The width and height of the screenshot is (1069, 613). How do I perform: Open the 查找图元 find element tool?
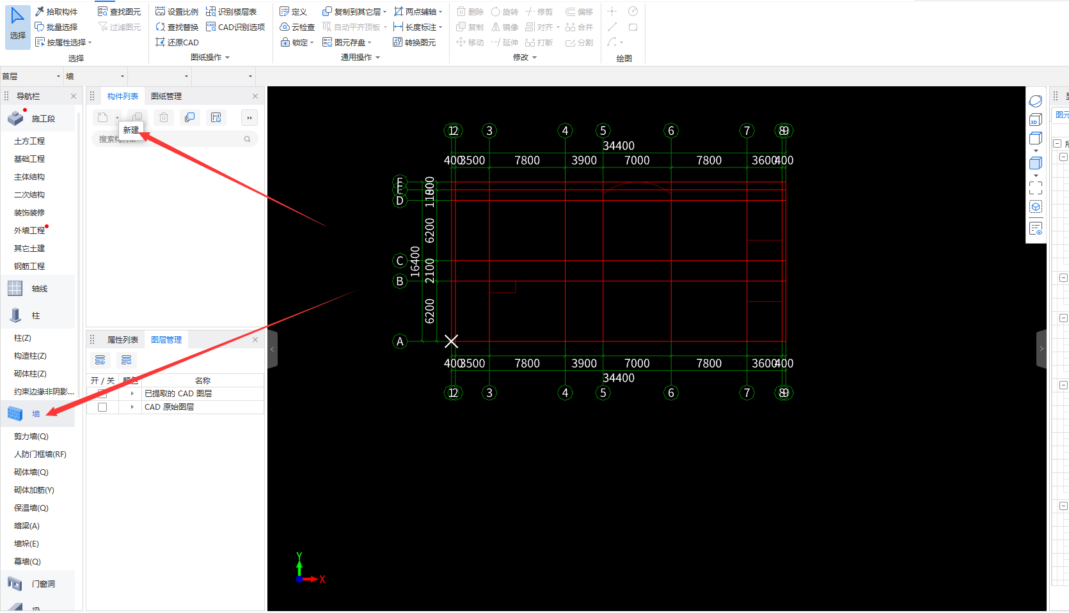coord(119,12)
